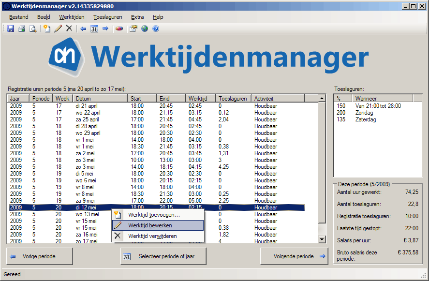Go to Volgende periode
This screenshot has height=281, width=429.
point(294,256)
